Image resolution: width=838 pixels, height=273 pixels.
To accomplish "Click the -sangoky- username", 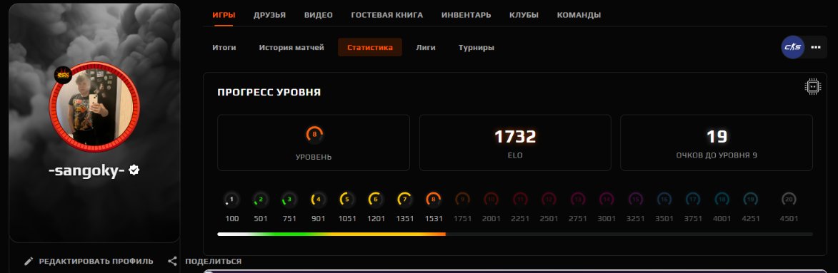I will pos(86,170).
